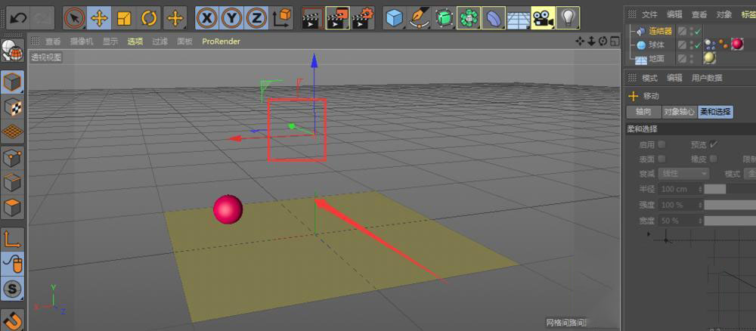Add a Cube primitive object
Screen dimensions: 756x331
[x=394, y=17]
